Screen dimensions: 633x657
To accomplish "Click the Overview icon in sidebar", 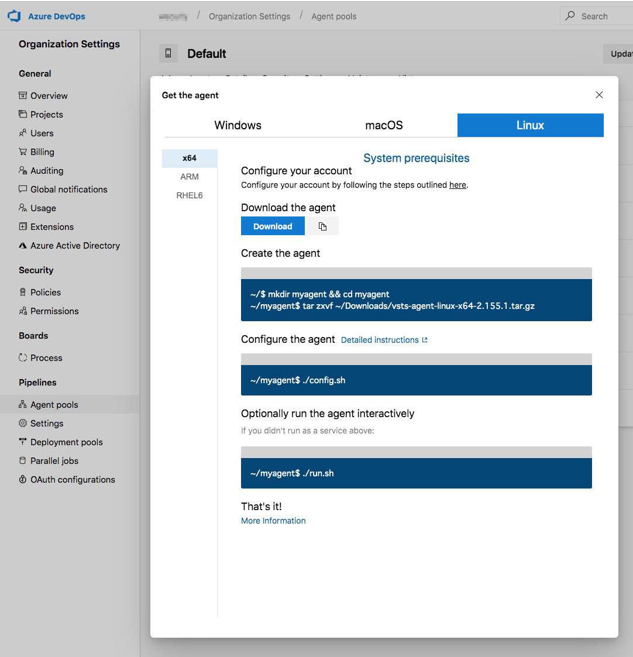I will pos(23,95).
